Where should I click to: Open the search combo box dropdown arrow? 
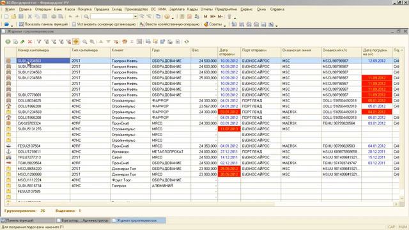[x=135, y=17]
